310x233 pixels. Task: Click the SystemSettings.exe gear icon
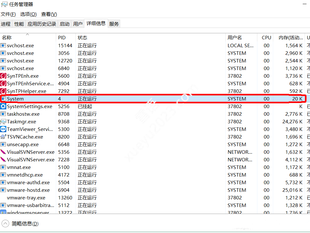(x=3, y=107)
